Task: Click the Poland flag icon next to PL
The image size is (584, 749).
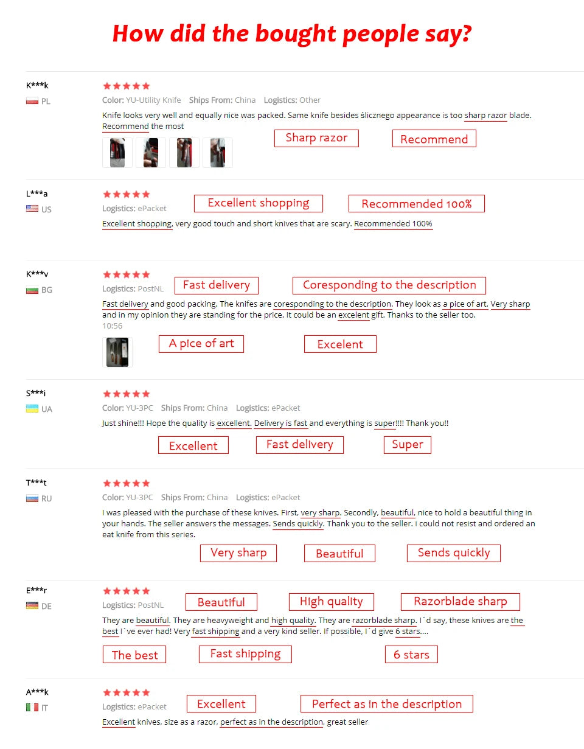Action: coord(32,101)
